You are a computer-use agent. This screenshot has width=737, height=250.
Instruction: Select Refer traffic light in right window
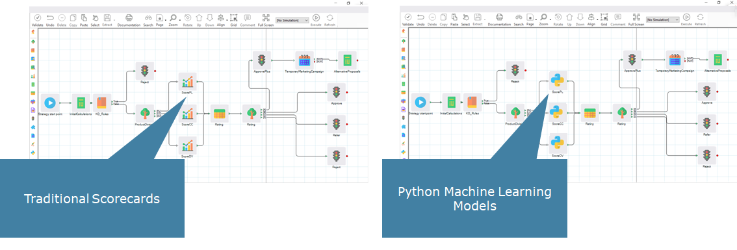[706, 124]
